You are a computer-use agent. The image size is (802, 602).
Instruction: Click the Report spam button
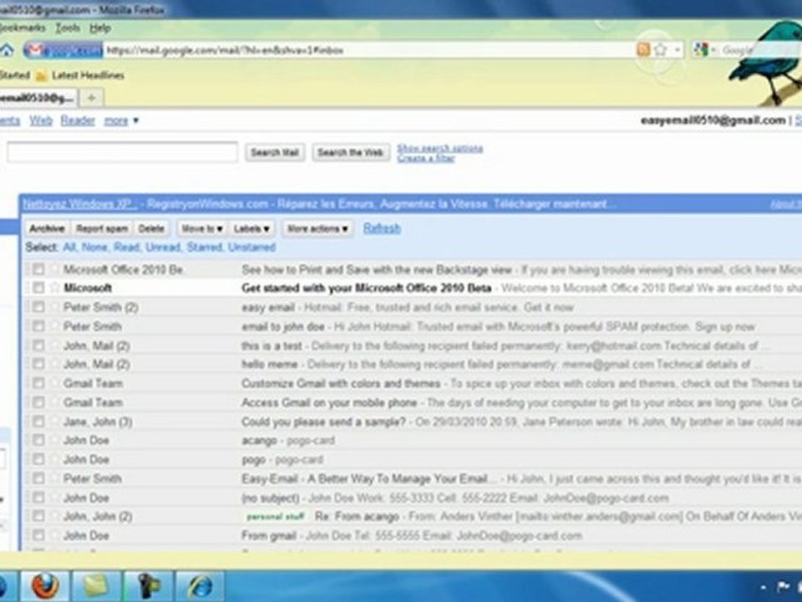tap(102, 228)
